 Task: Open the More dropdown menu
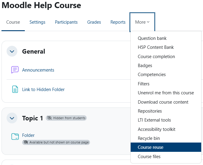(x=142, y=22)
